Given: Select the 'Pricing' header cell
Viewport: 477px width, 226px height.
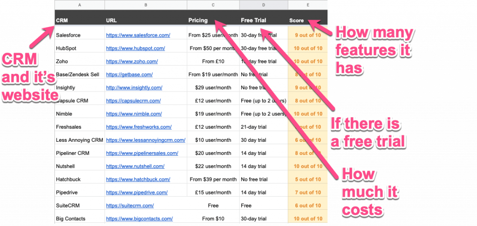Looking at the screenshot, I should tap(213, 17).
